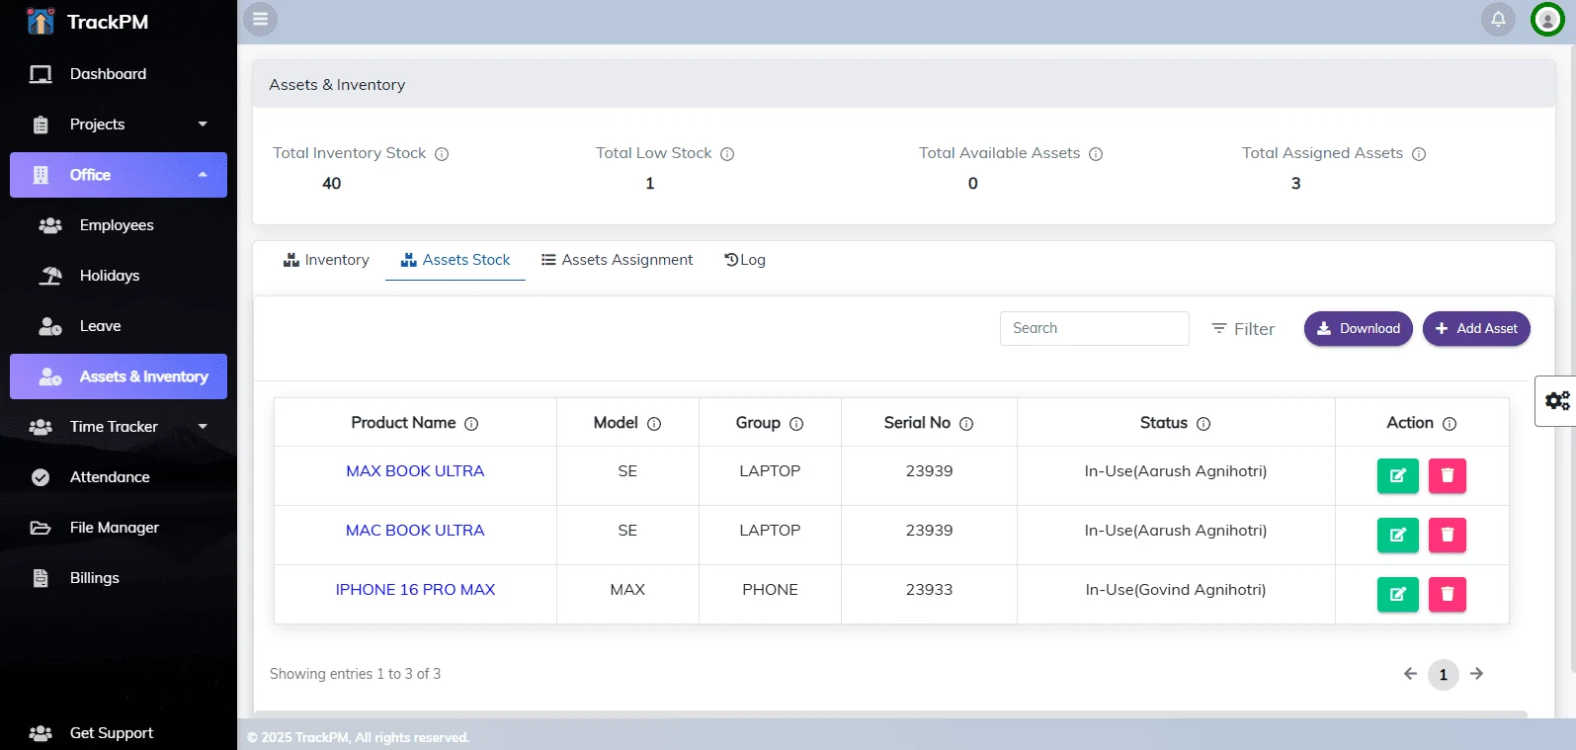1576x750 pixels.
Task: Open Billings in the sidebar
Action: [119, 578]
